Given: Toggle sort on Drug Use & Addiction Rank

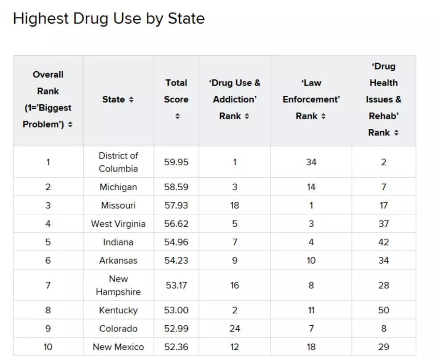Looking at the screenshot, I should point(247,116).
